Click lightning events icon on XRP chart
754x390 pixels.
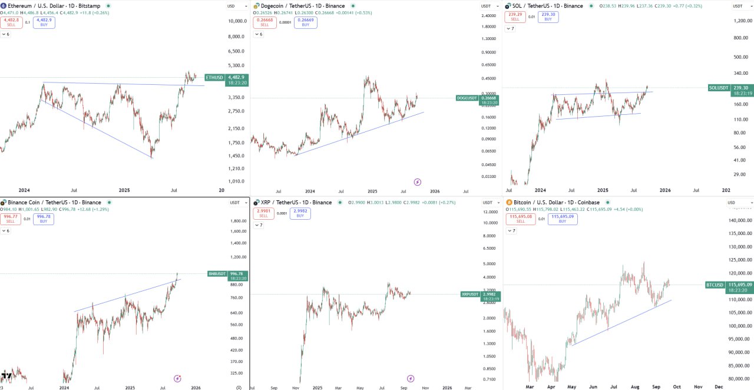(411, 378)
